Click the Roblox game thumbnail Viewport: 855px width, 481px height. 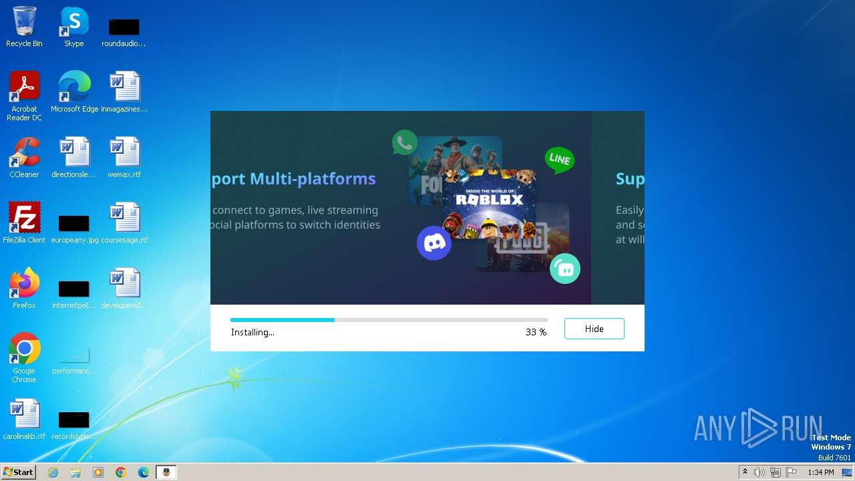488,205
